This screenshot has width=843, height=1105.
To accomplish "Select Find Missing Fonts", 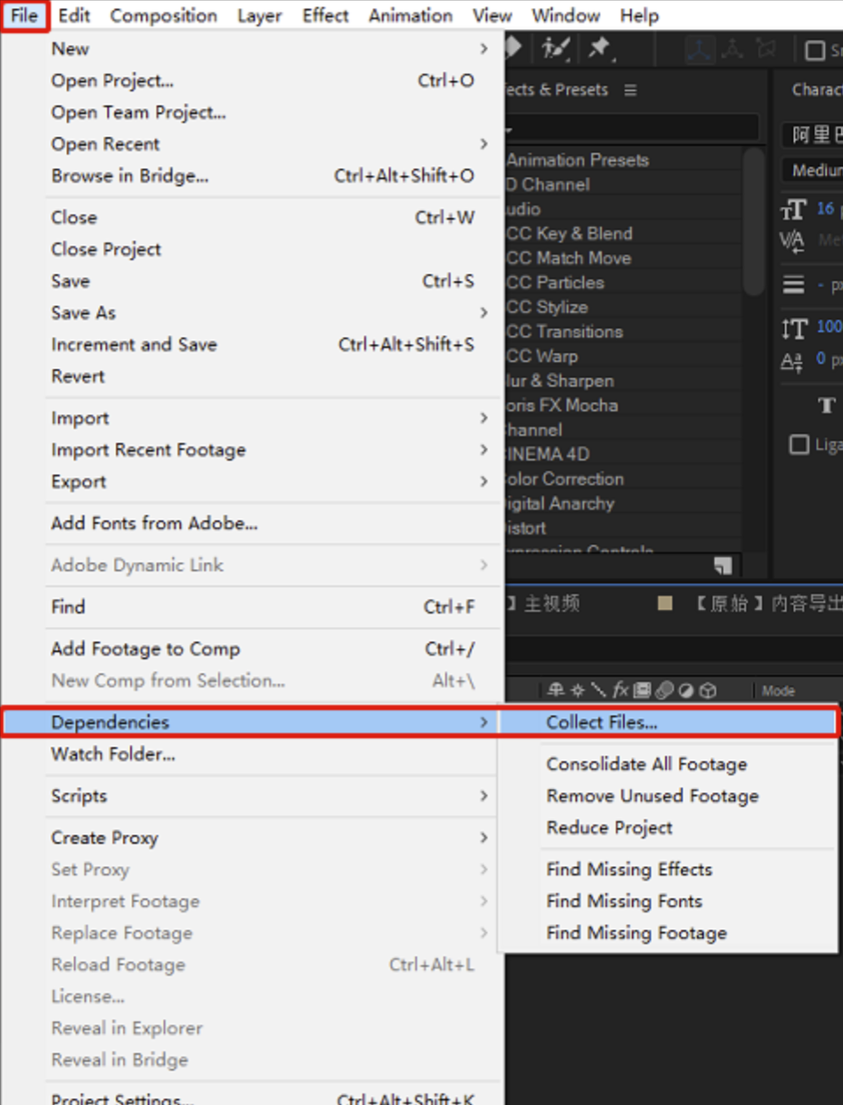I will coord(624,901).
